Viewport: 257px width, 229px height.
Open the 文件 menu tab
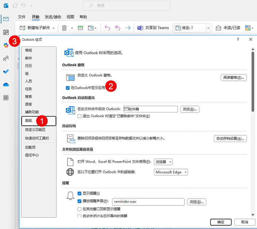pyautogui.click(x=21, y=17)
